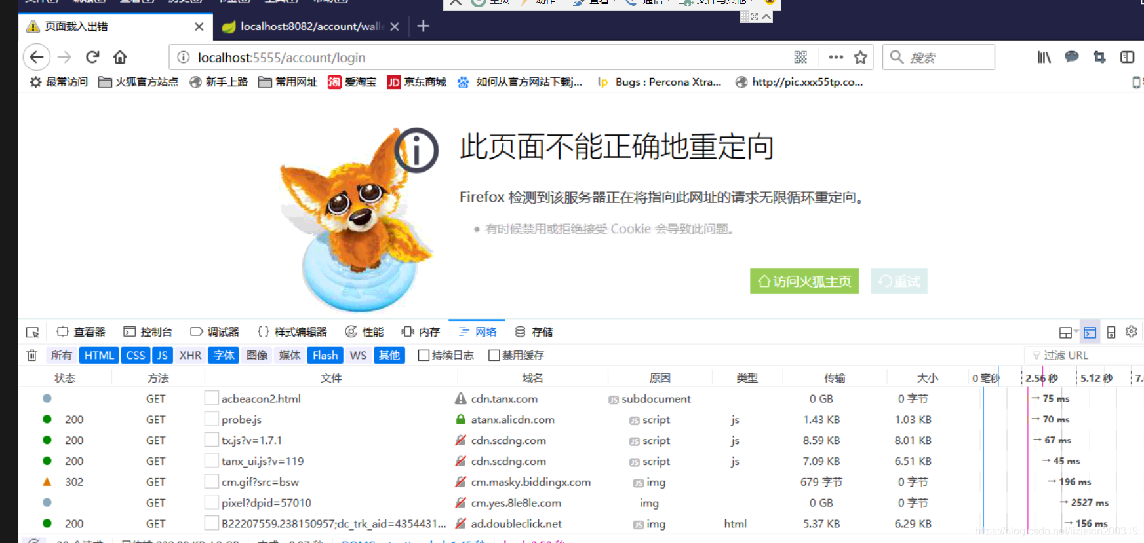The width and height of the screenshot is (1144, 543).
Task: Toggle the HTML request filter
Action: (99, 355)
